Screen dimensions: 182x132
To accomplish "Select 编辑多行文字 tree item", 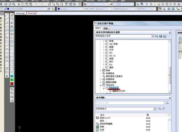I will [x=119, y=91].
